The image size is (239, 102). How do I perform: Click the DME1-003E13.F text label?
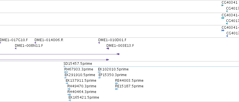click(x=120, y=46)
